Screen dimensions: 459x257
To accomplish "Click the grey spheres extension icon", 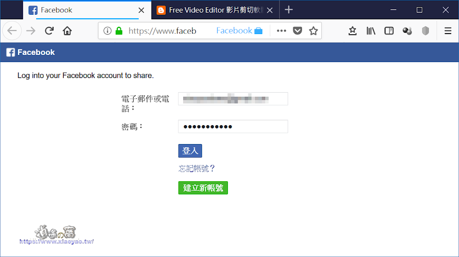I will (407, 31).
